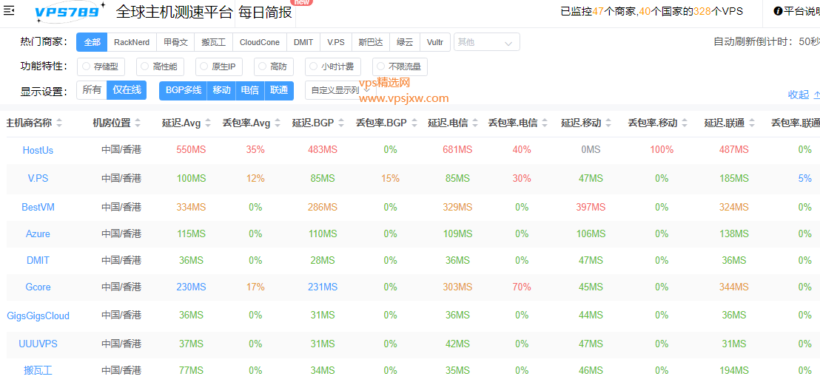Select the 不限流量 feature option
The image size is (820, 382).
400,66
